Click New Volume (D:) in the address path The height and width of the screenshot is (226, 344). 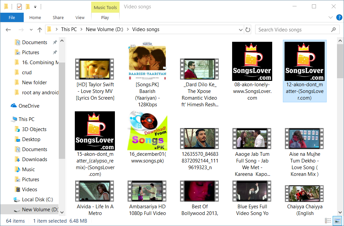105,29
